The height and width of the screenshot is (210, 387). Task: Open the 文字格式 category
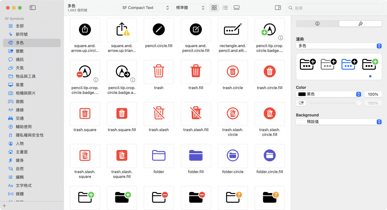click(x=32, y=186)
